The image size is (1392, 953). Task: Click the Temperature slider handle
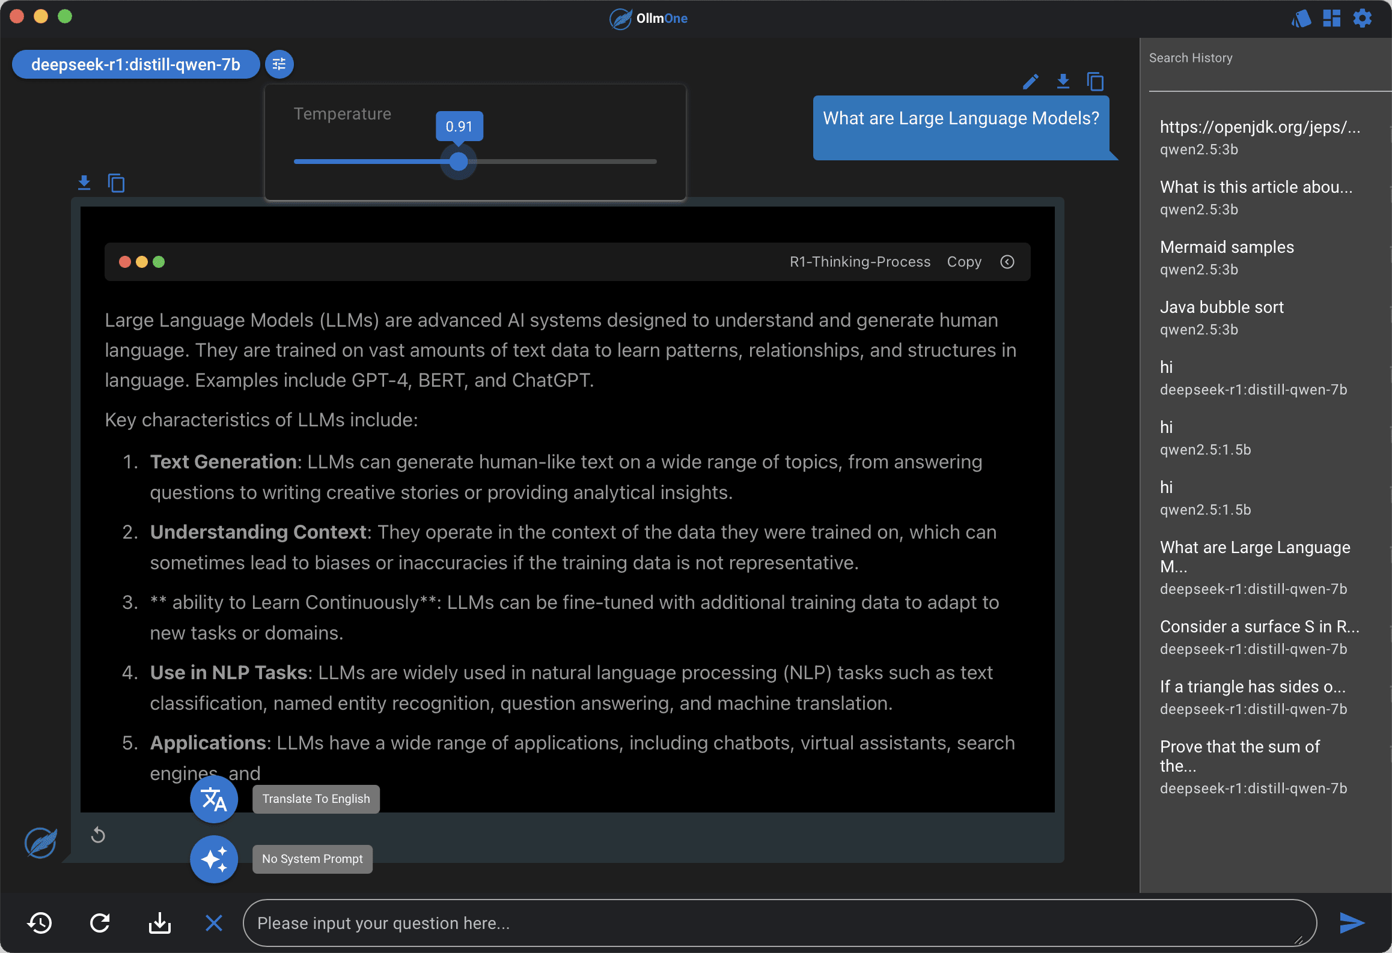pos(459,162)
